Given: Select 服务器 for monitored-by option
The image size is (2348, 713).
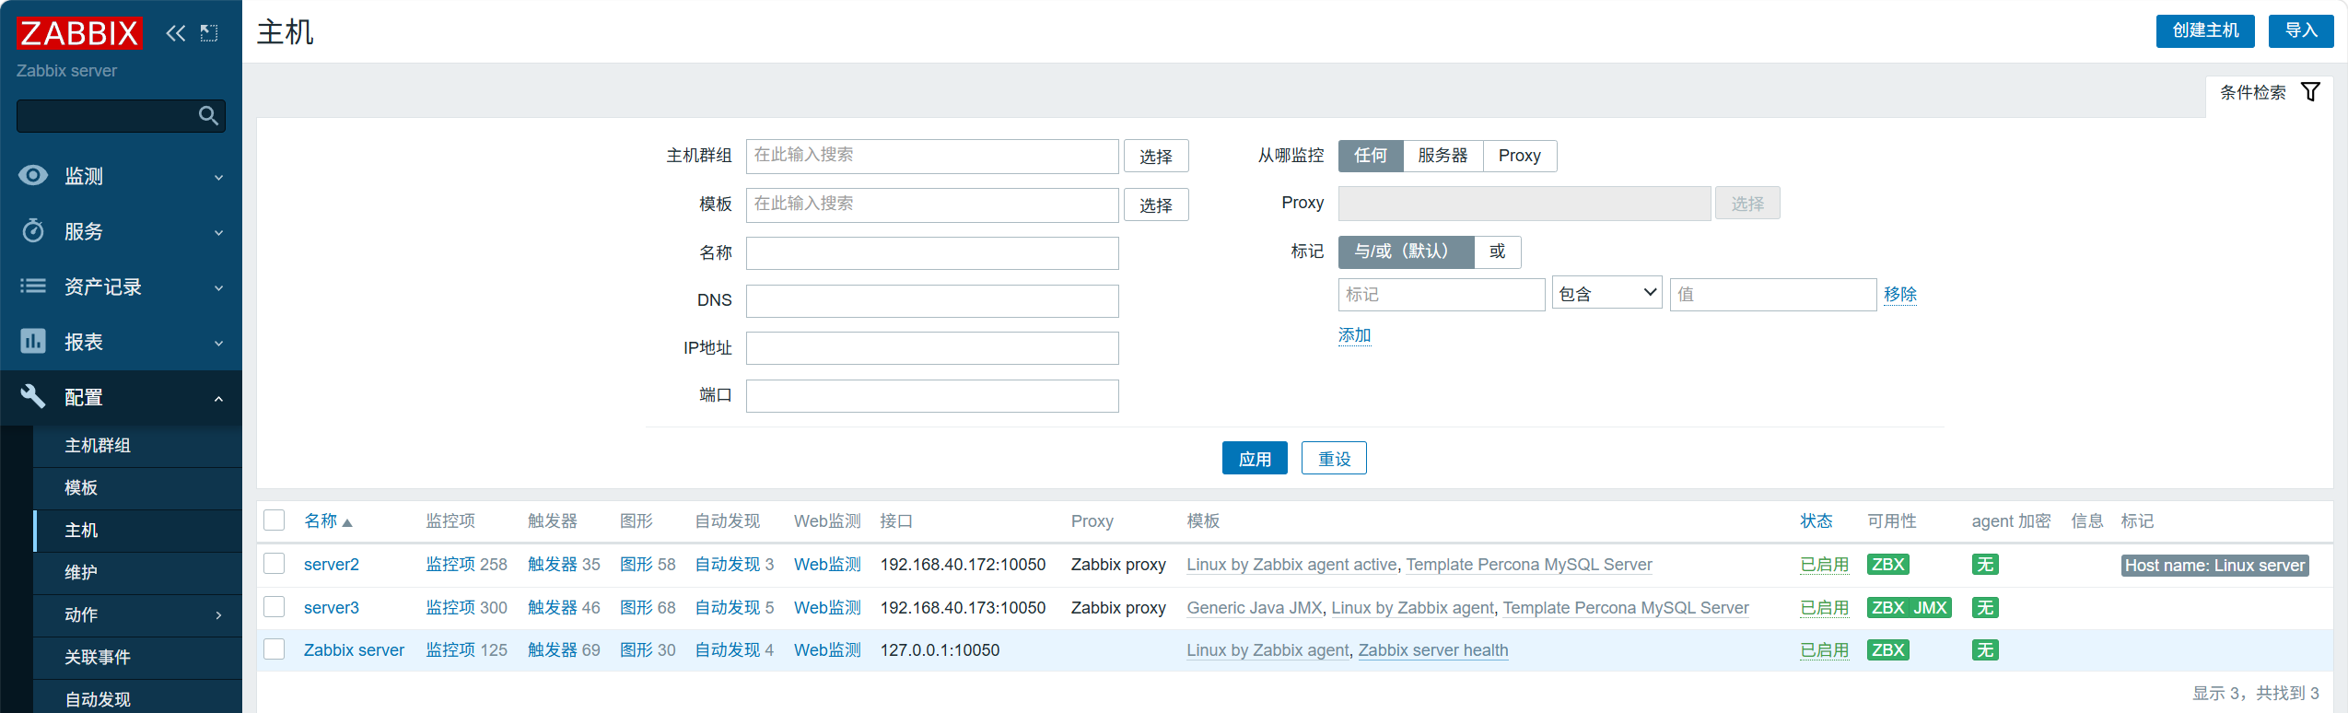Looking at the screenshot, I should (1443, 156).
